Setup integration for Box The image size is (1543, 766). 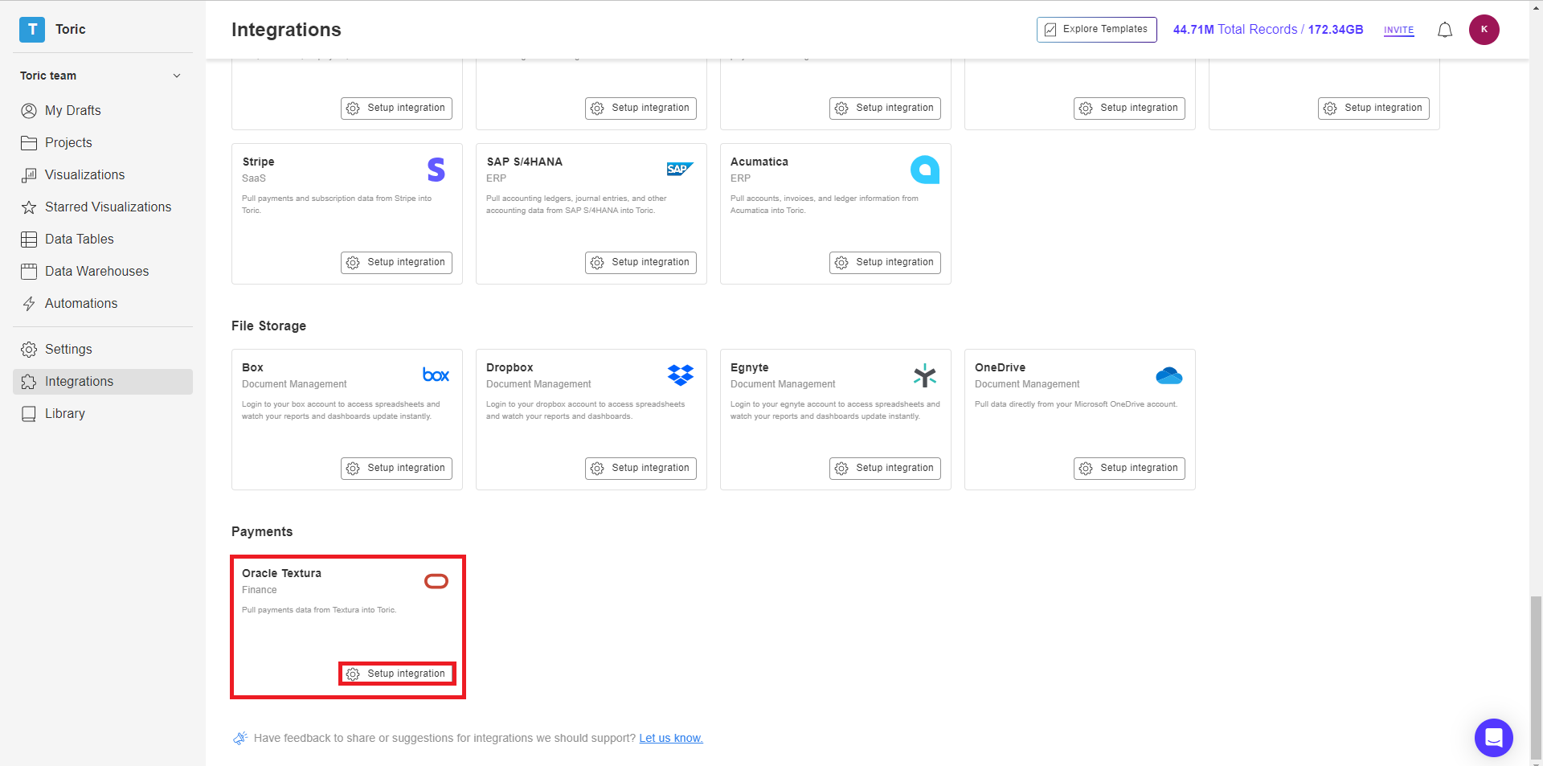tap(396, 469)
